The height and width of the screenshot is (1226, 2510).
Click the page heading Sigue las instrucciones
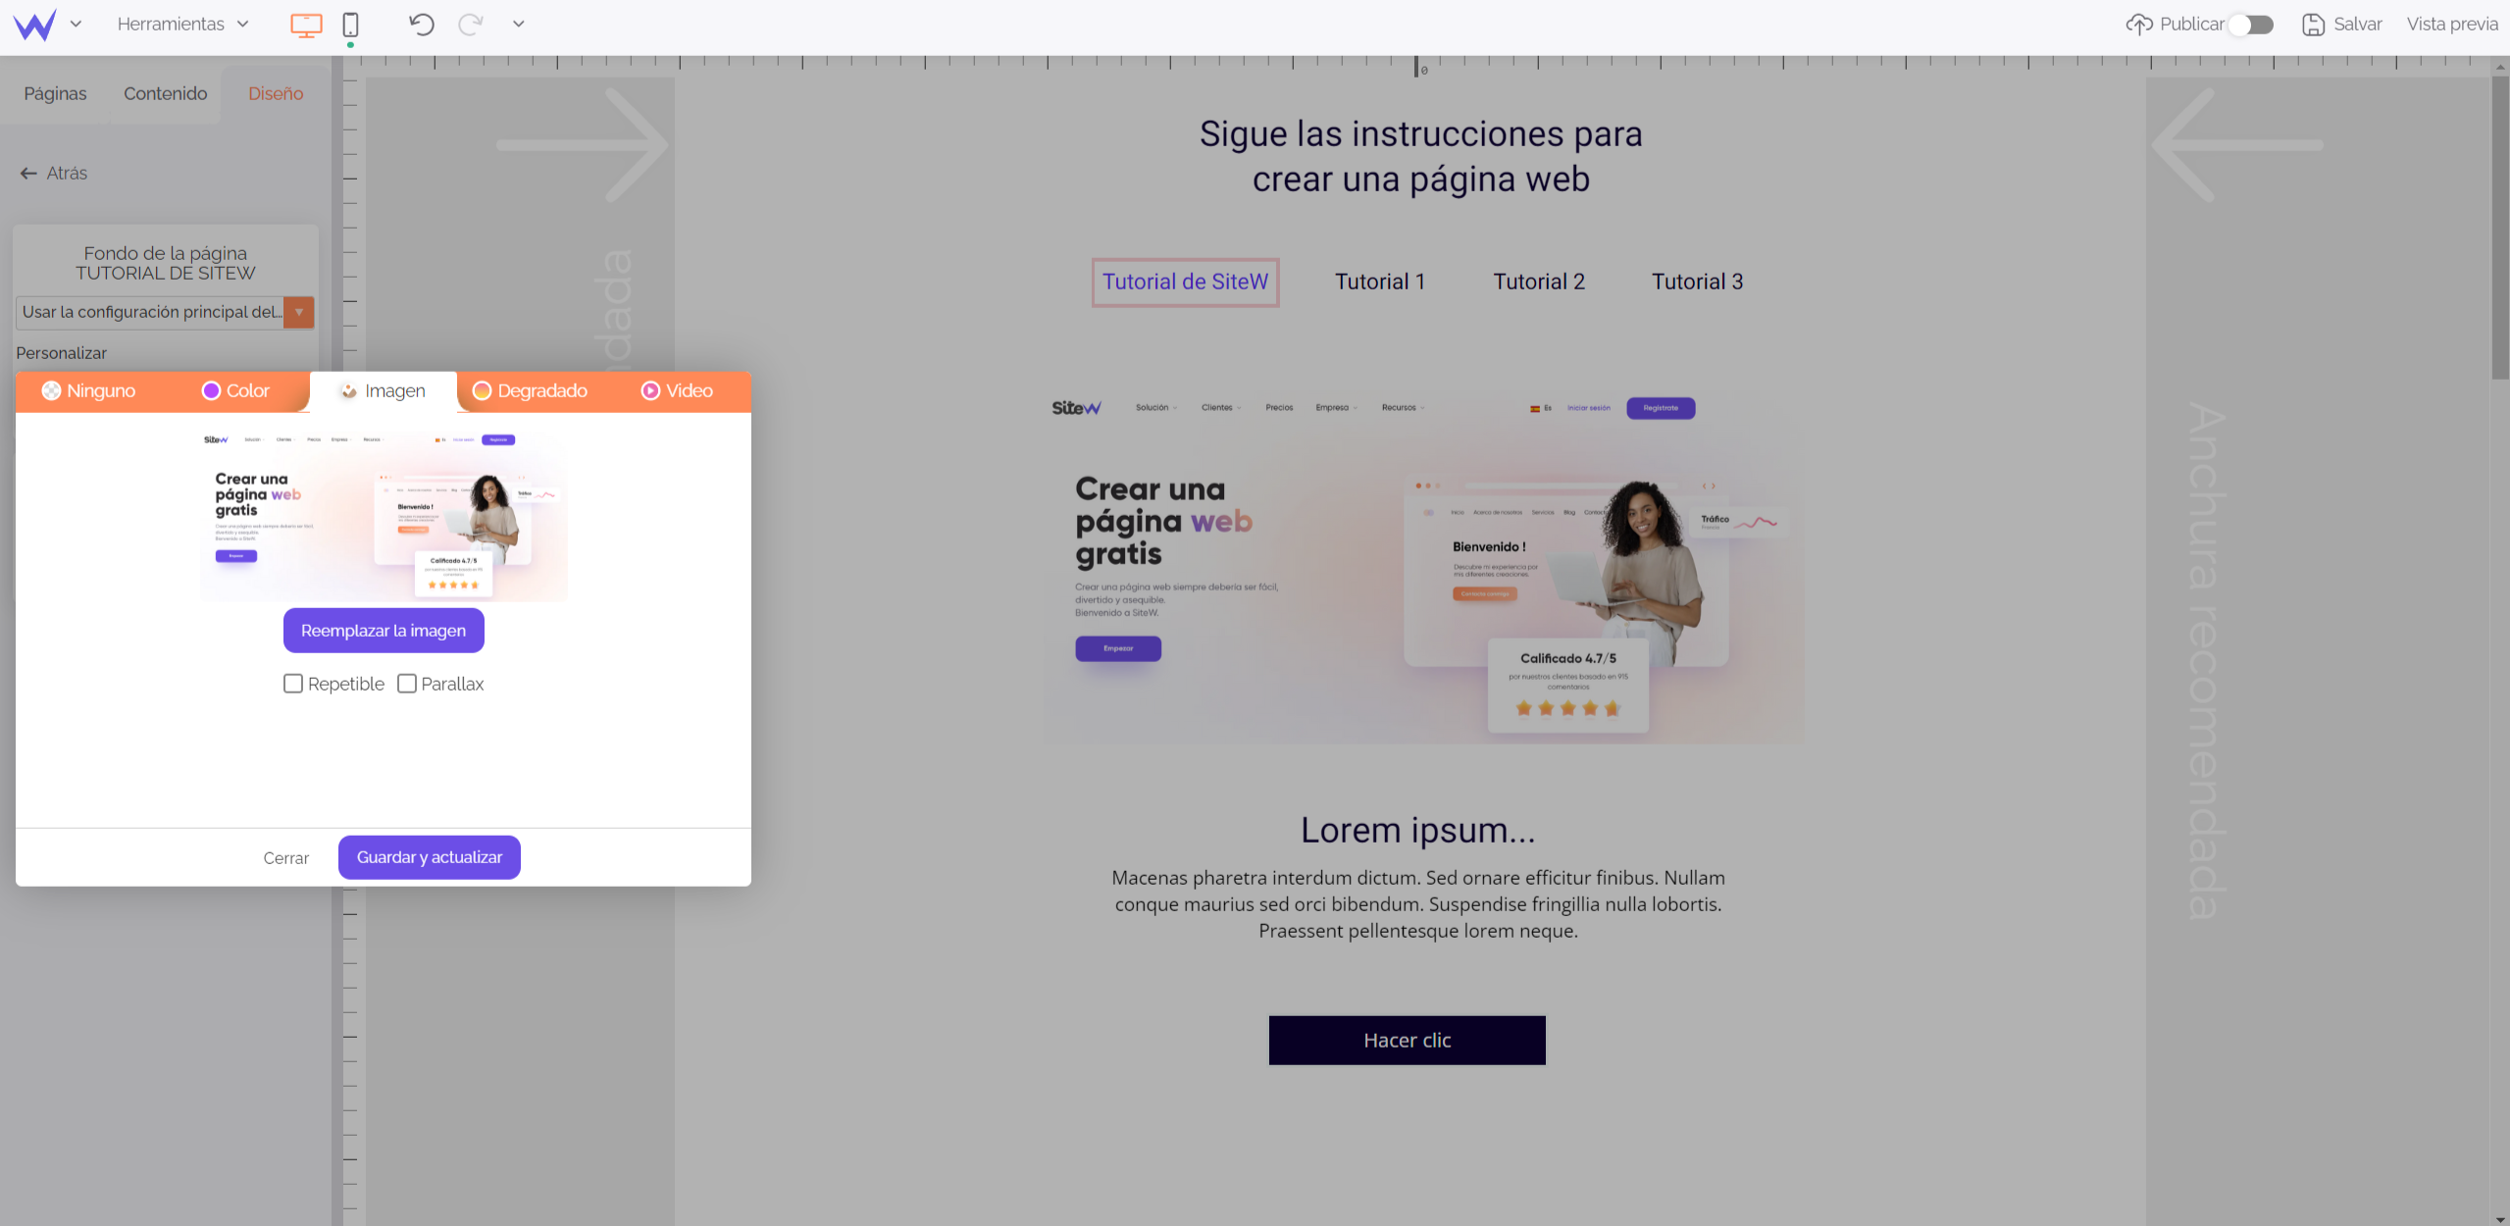(1420, 157)
